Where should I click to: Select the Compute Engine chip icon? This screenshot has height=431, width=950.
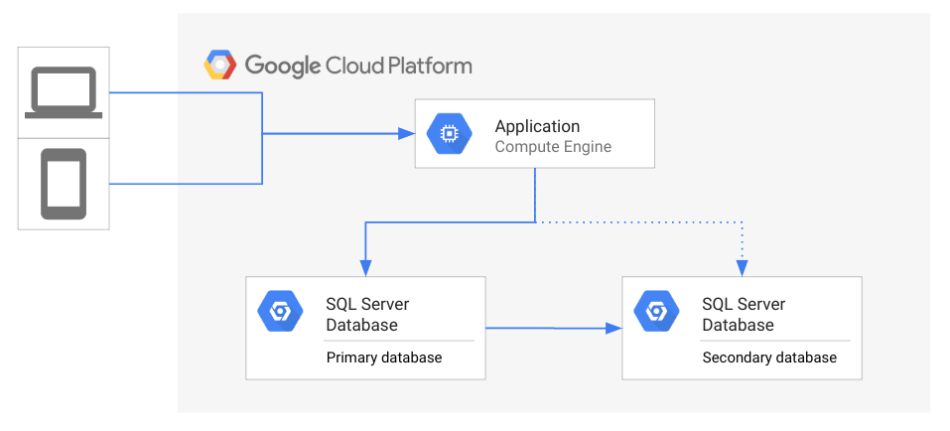449,134
